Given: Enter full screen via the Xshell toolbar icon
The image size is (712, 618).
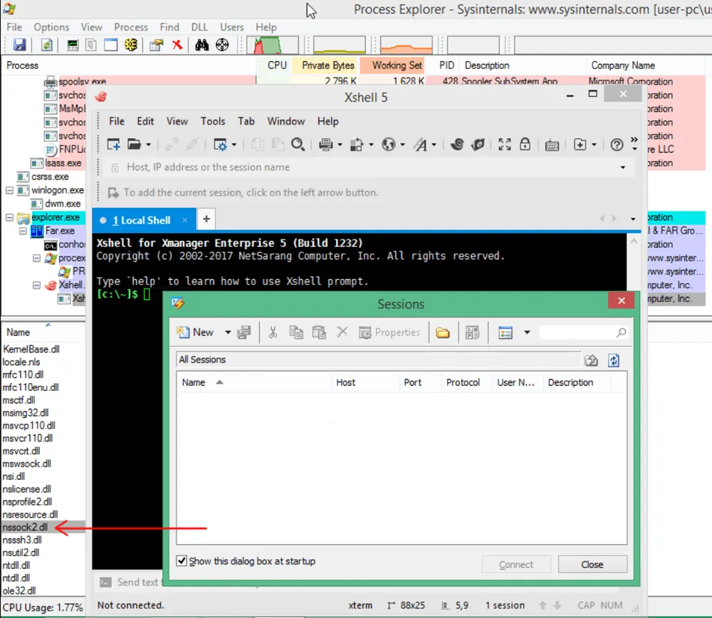Looking at the screenshot, I should [x=504, y=145].
